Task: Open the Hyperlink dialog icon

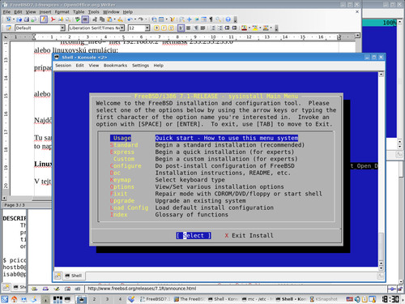Action: tap(154, 19)
